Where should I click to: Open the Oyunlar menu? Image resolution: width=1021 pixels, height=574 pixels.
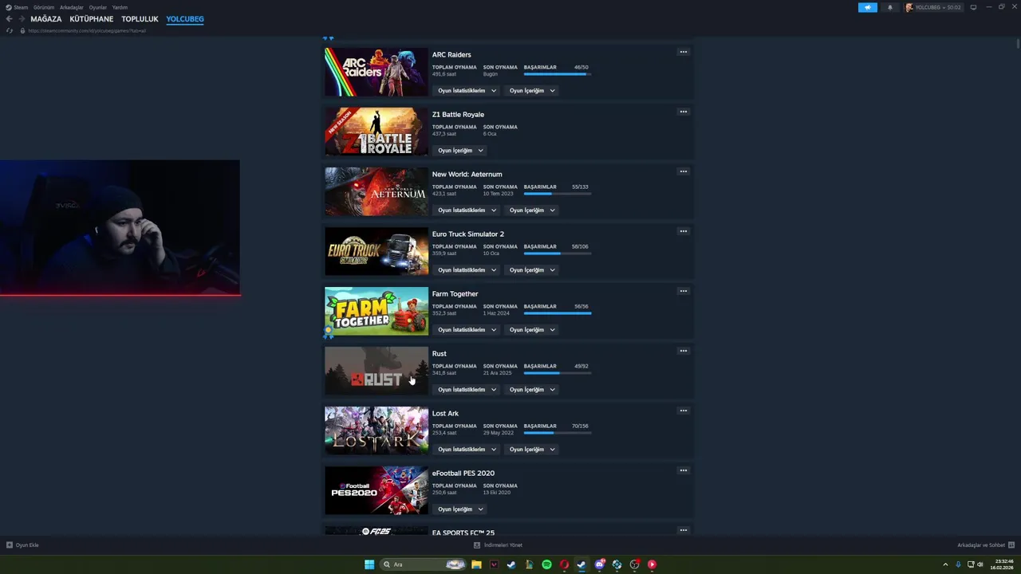click(x=98, y=7)
